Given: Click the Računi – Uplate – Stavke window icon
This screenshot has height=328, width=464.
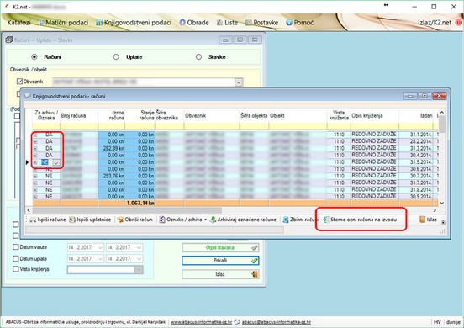Looking at the screenshot, I should coord(9,40).
